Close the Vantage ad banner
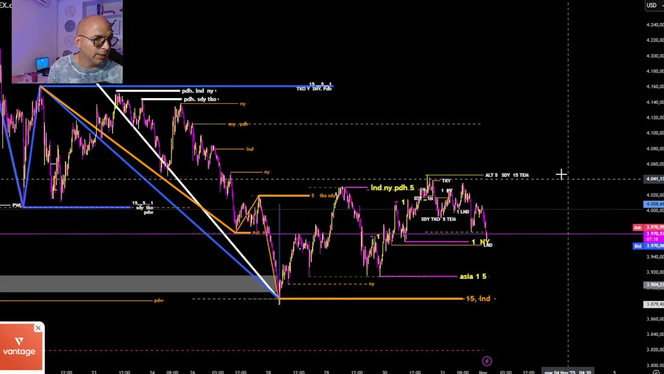This screenshot has width=664, height=374. pos(38,328)
